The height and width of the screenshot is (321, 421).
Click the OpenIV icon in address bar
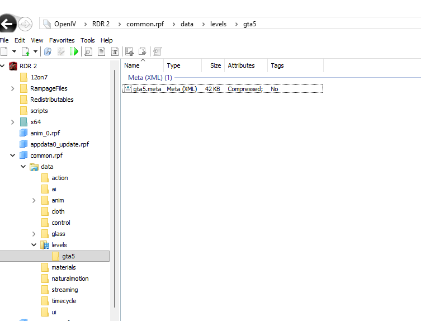[47, 24]
